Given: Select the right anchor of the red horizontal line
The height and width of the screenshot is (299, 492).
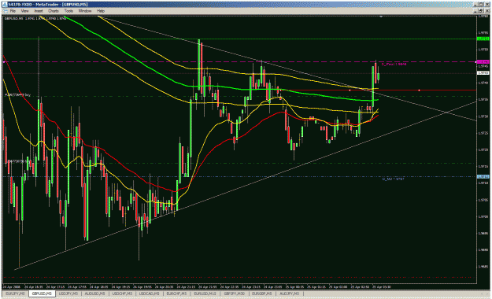Looking at the screenshot, I should coord(420,90).
